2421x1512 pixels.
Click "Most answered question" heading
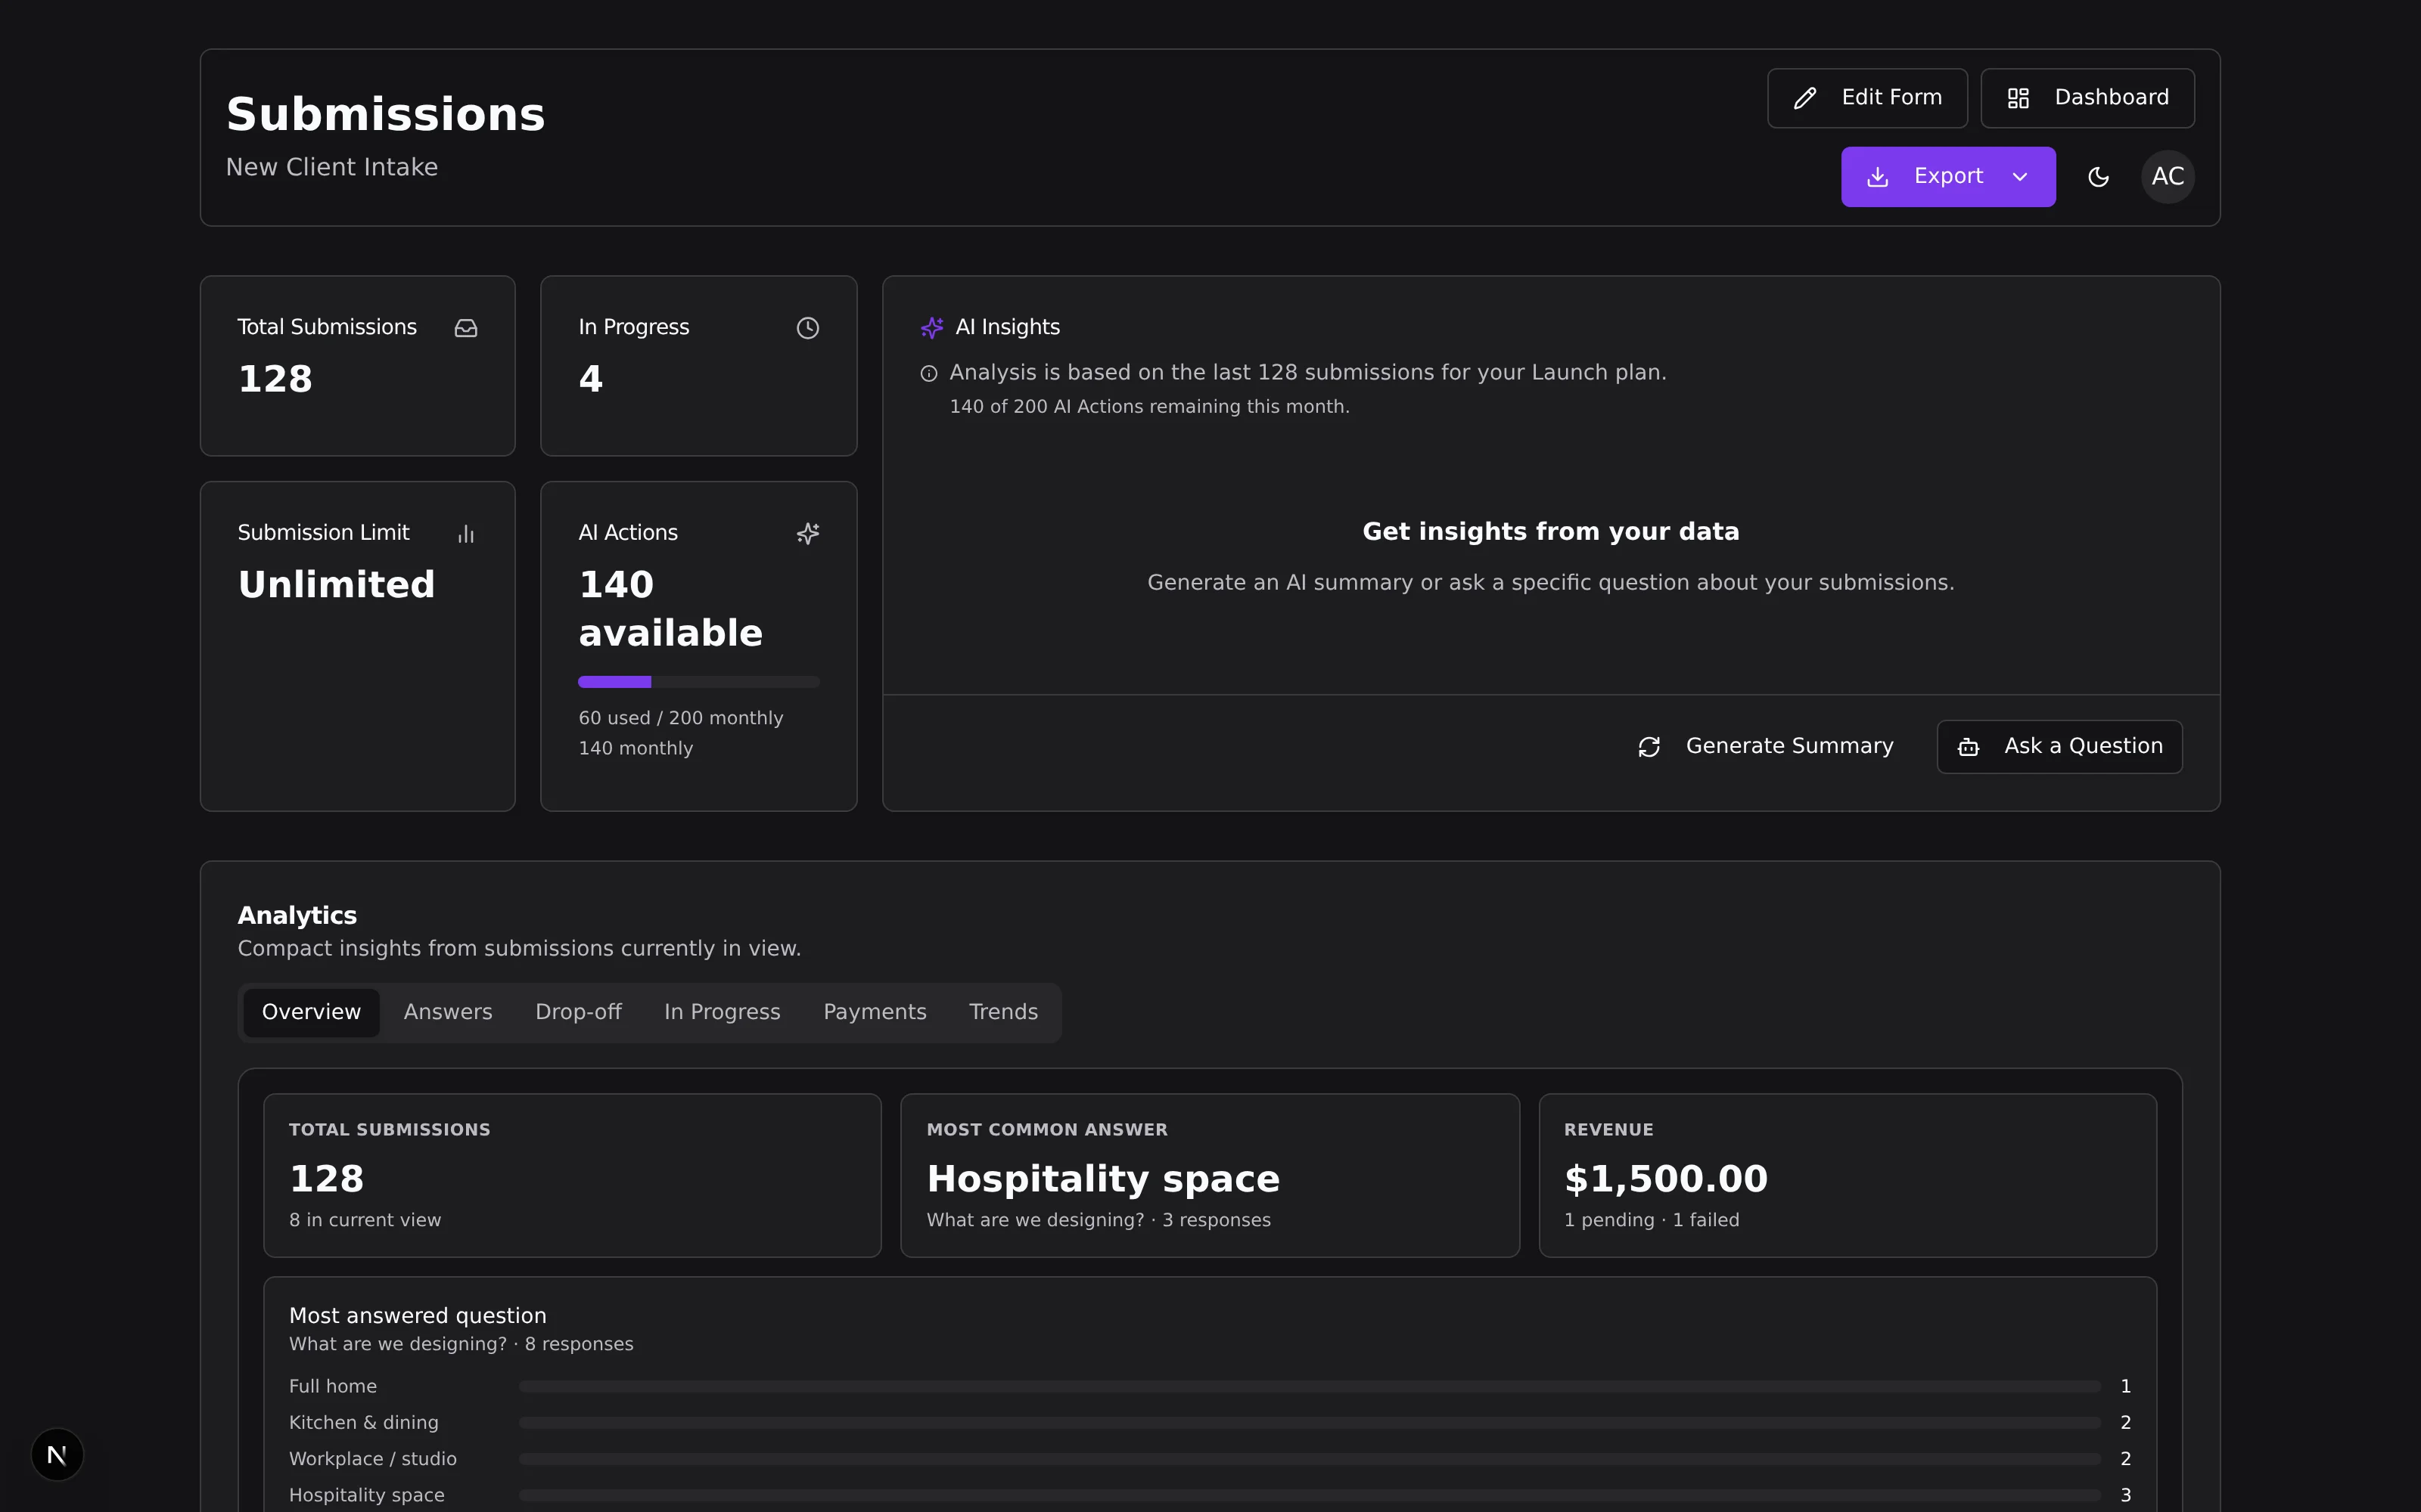(x=417, y=1316)
